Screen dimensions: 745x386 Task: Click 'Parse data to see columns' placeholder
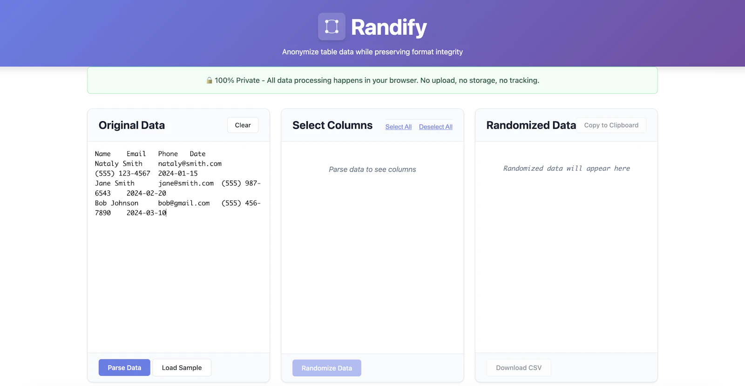tap(372, 170)
